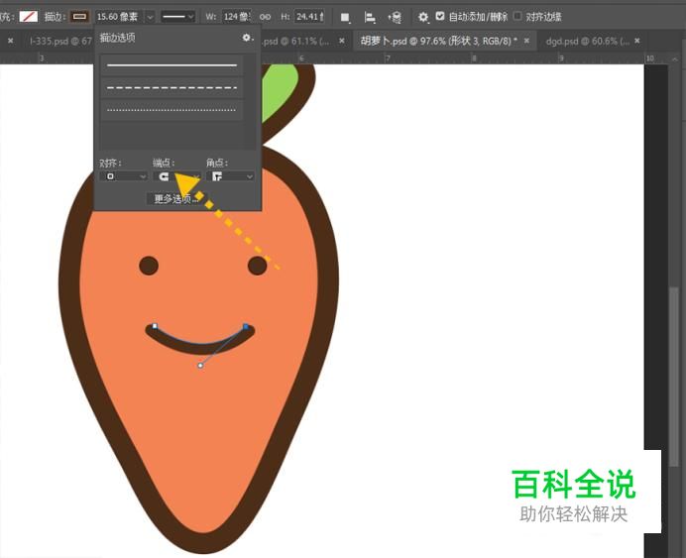The image size is (686, 558).
Task: Open the 对齐 alignment dropdown
Action: click(123, 176)
